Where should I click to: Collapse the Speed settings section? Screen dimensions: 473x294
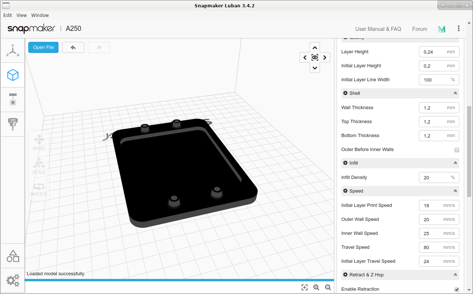[x=455, y=191]
